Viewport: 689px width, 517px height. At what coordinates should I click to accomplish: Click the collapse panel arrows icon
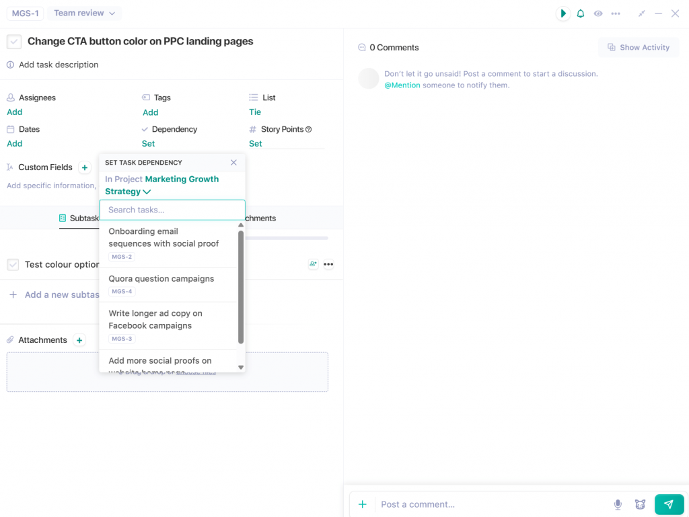coord(641,13)
